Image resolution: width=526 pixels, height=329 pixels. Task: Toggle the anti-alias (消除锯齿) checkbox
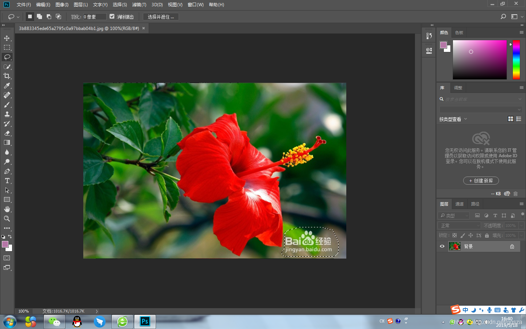[x=112, y=16]
